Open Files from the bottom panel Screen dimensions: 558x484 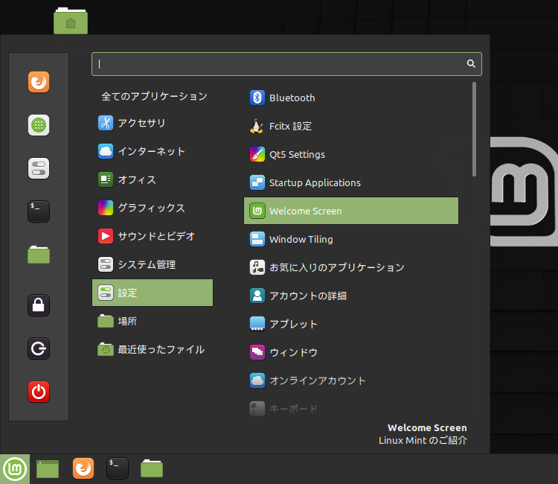pyautogui.click(x=152, y=468)
